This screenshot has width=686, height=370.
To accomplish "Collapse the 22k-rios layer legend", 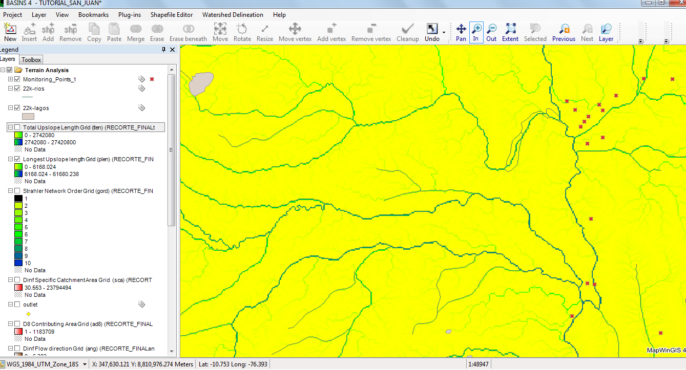I will (x=11, y=89).
